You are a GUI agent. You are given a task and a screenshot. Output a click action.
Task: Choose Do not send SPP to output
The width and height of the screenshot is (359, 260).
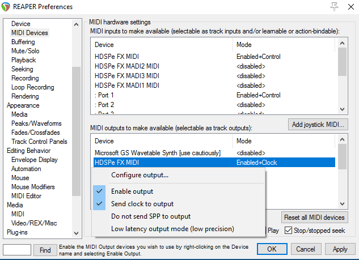(x=150, y=216)
